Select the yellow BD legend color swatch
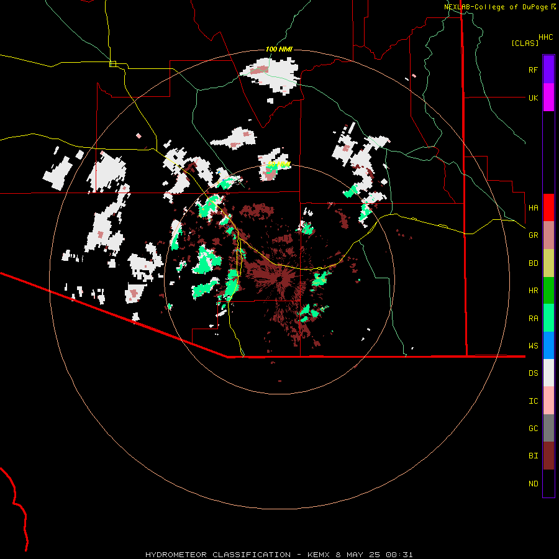Screen dimensions: 559x559 (548, 263)
